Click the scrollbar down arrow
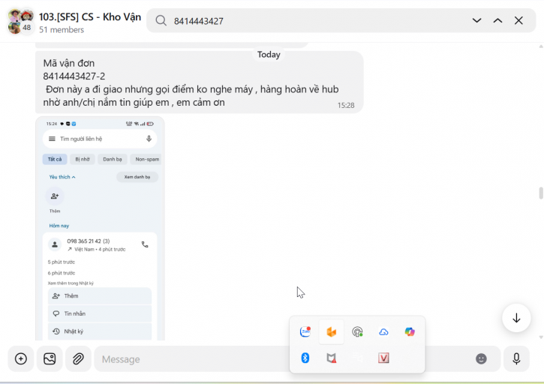This screenshot has width=544, height=384. coord(541,337)
